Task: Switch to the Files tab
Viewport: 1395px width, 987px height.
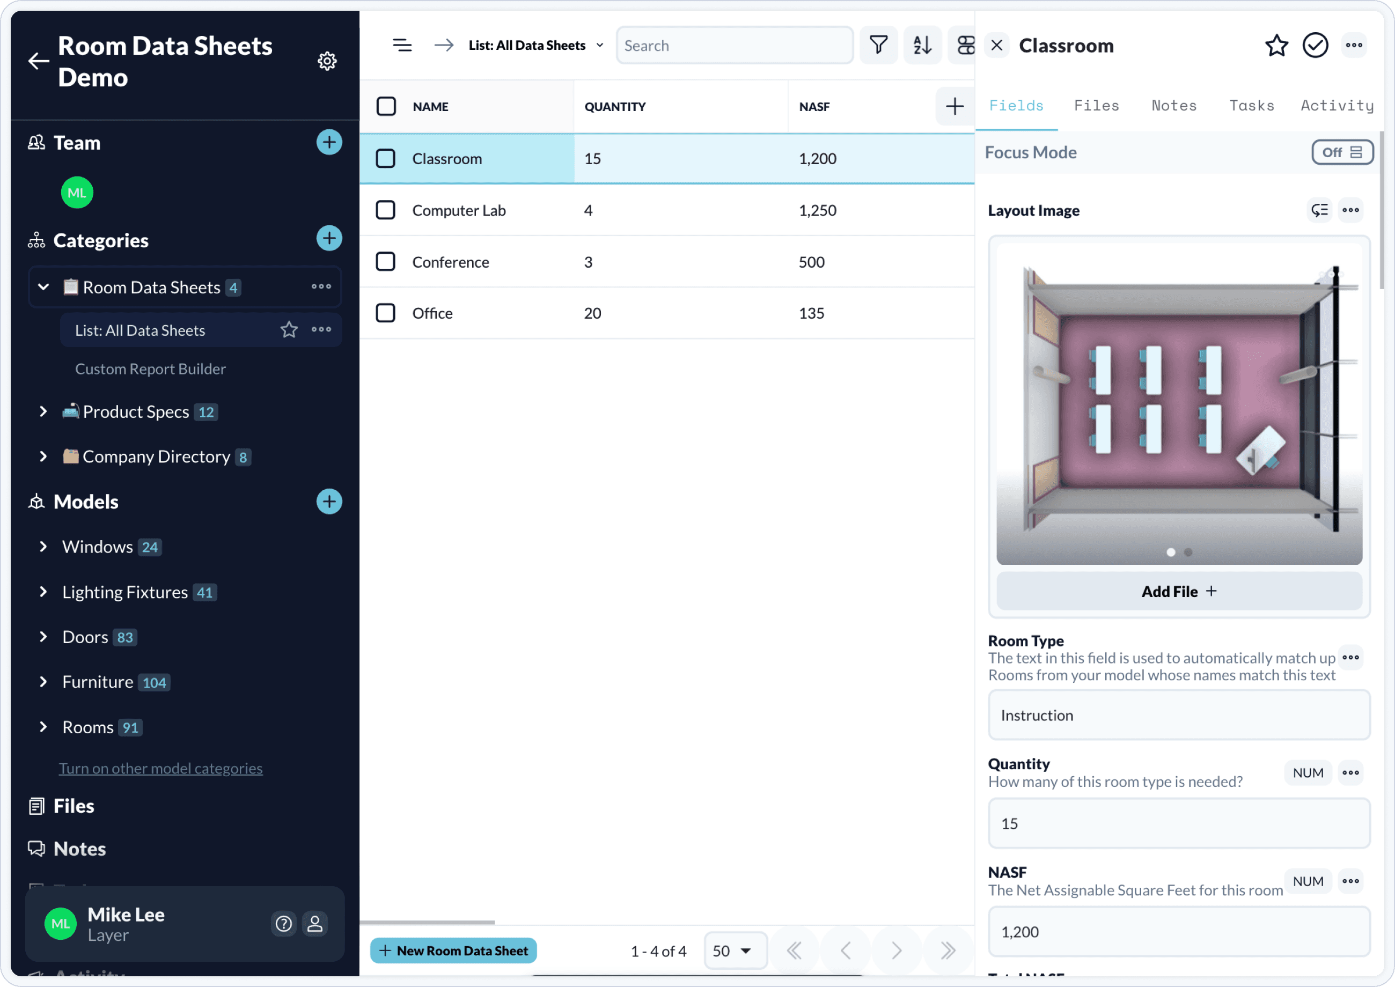Action: pos(1096,106)
